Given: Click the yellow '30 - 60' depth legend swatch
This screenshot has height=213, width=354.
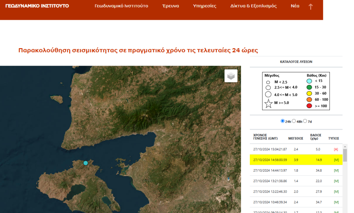Looking at the screenshot, I should pos(309,93).
